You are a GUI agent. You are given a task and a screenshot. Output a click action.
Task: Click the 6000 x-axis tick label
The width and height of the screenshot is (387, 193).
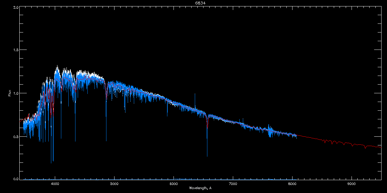174,184
